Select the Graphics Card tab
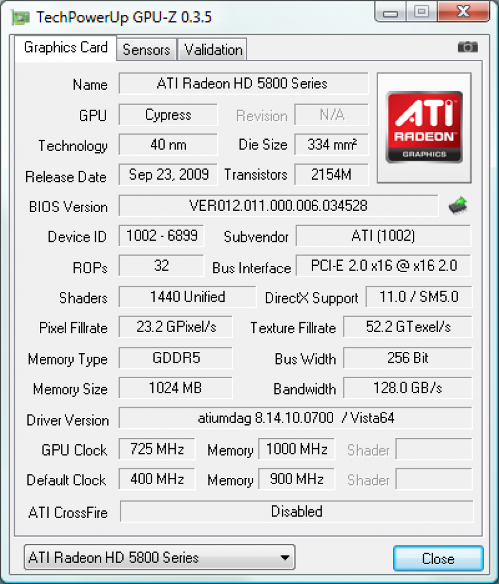 [66, 48]
